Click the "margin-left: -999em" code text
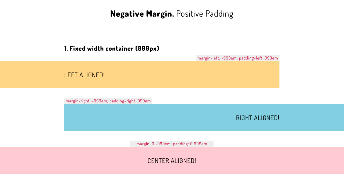Image resolution: width=344 pixels, height=193 pixels. tap(217, 58)
